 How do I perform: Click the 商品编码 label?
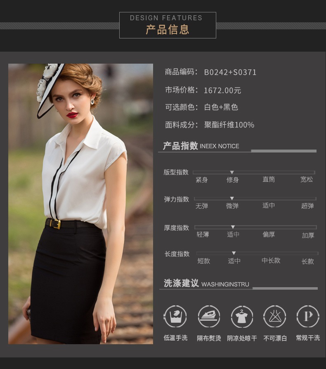(181, 72)
